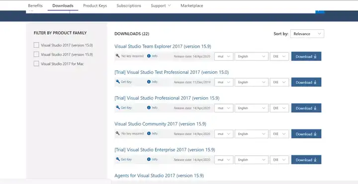
Task: Tick Visual Studio 2017 for Mac filter
Action: coord(36,63)
